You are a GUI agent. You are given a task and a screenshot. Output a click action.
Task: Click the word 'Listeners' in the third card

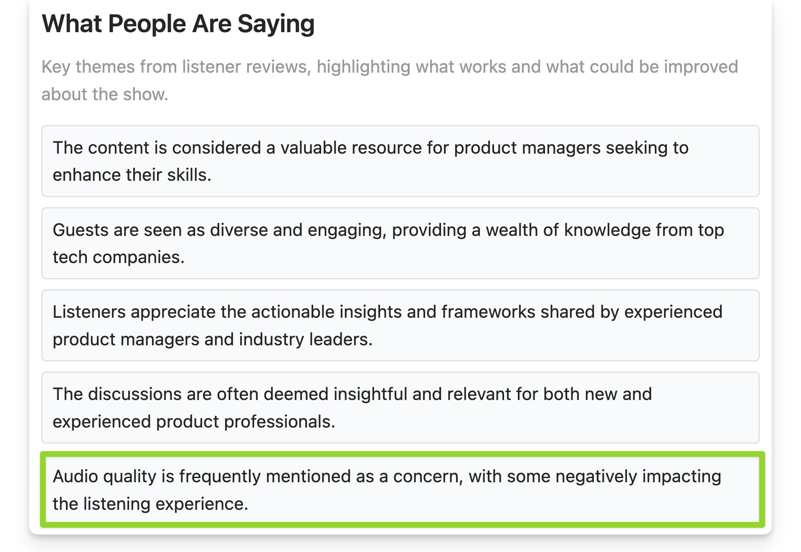[x=89, y=312]
